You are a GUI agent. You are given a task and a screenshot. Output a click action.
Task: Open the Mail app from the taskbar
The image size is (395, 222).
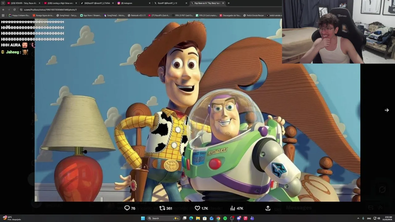tap(211, 218)
